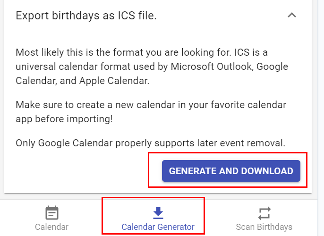Select the download arrow Calendar Generator icon
324x236 pixels.
pyautogui.click(x=158, y=213)
